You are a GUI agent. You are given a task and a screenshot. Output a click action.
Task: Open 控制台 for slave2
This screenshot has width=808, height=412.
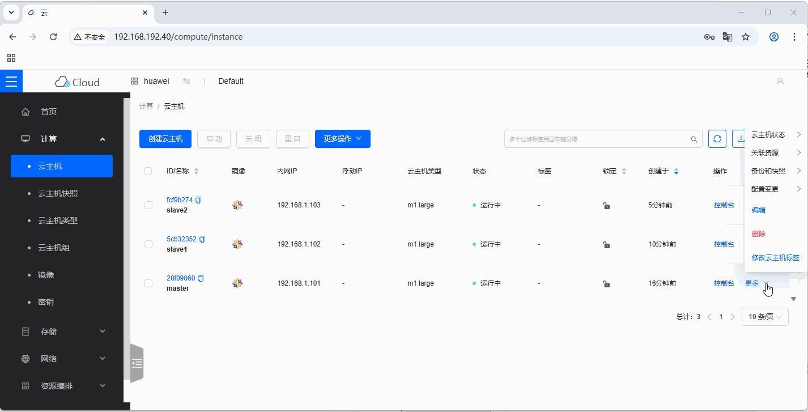pyautogui.click(x=724, y=205)
